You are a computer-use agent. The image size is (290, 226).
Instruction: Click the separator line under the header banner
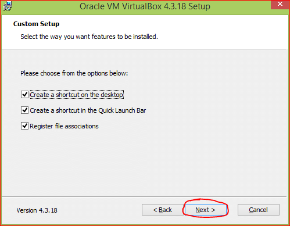tap(144, 49)
